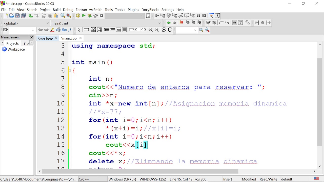
Task: Stop the debugger using the gray X icon
Action: point(204,16)
